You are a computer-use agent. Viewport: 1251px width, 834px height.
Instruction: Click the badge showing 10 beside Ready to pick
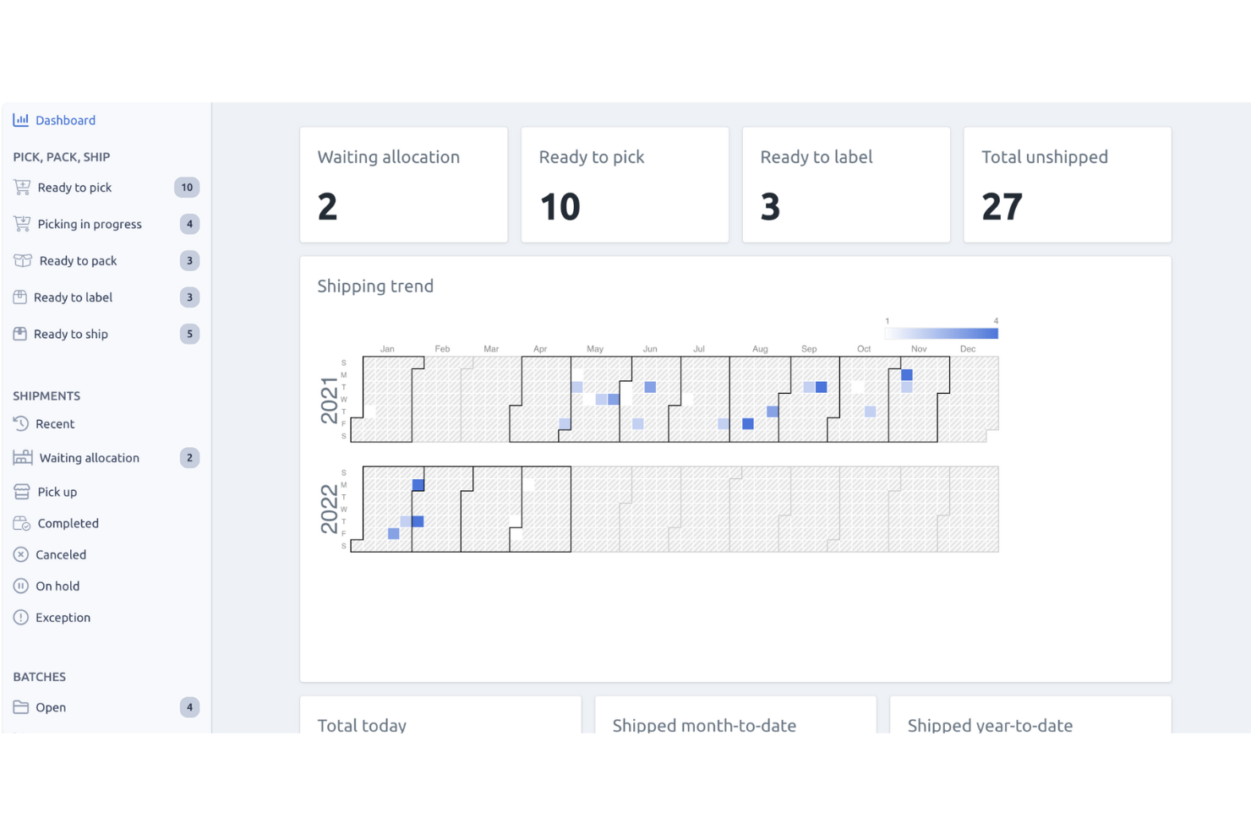click(187, 187)
